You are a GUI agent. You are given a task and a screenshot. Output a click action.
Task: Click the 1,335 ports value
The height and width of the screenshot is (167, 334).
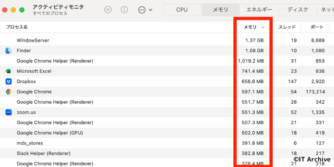point(317,112)
